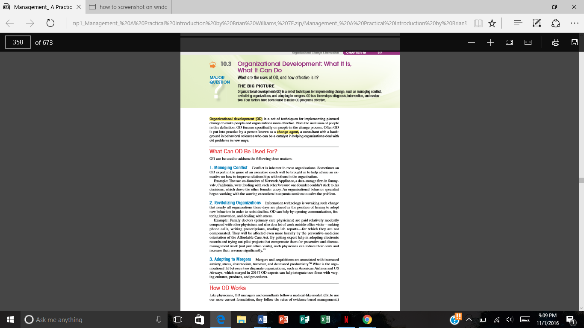Viewport: 584px width, 328px height.
Task: Switch to the Management_ A Practic tab
Action: pyautogui.click(x=42, y=7)
